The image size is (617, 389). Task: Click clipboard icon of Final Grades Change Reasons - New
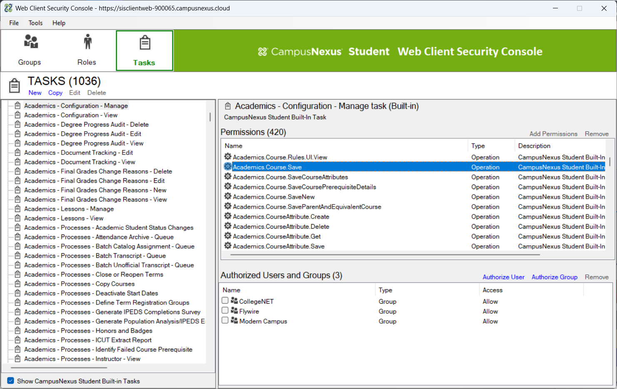click(17, 190)
